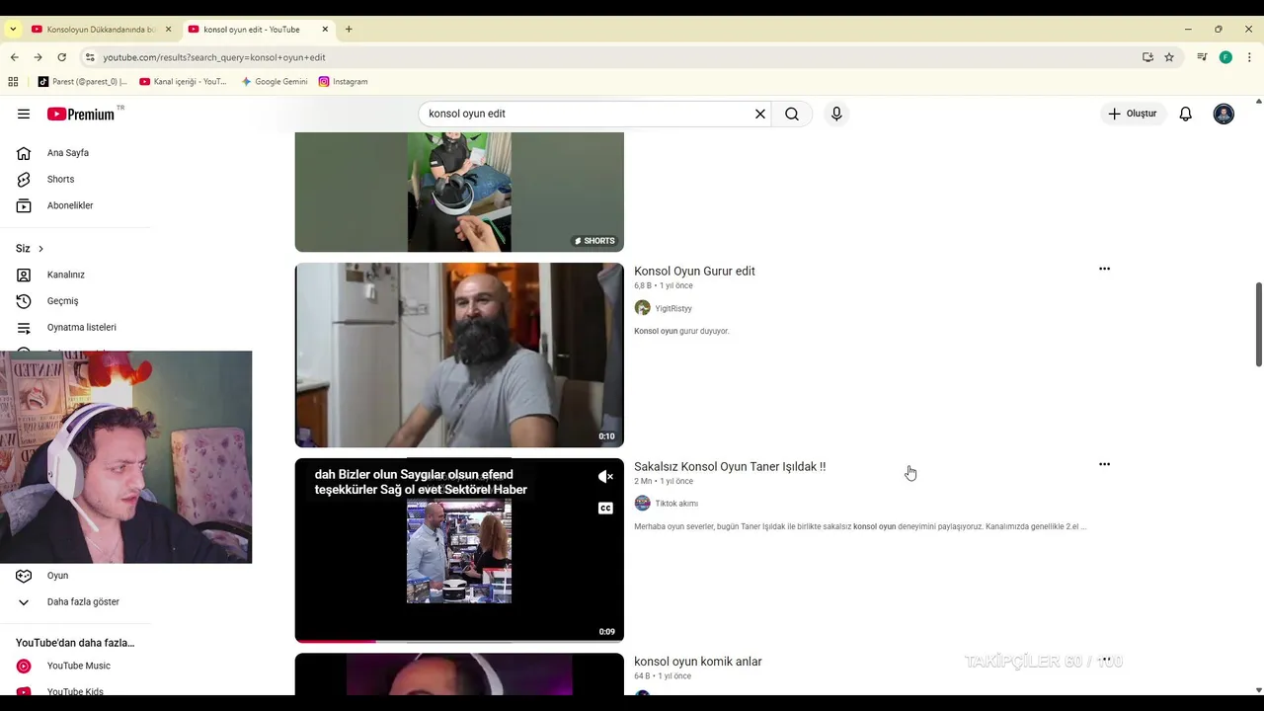Open konsol oyun komik anlar title
This screenshot has width=1264, height=711.
pyautogui.click(x=698, y=662)
